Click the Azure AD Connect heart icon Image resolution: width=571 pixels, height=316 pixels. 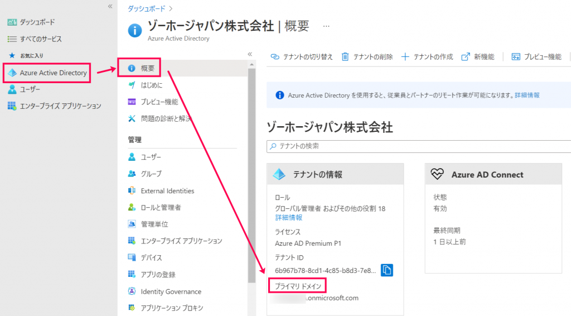437,174
